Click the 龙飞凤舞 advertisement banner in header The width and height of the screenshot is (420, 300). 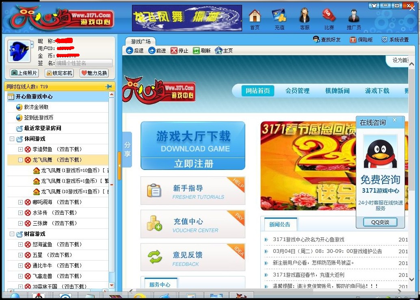tap(187, 18)
